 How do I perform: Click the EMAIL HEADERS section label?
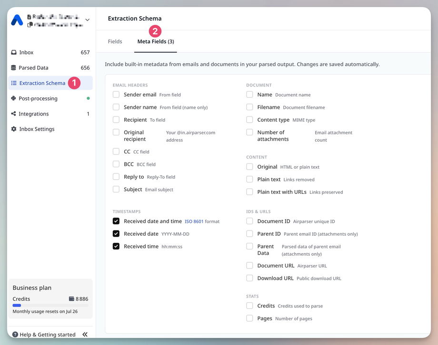coord(130,85)
